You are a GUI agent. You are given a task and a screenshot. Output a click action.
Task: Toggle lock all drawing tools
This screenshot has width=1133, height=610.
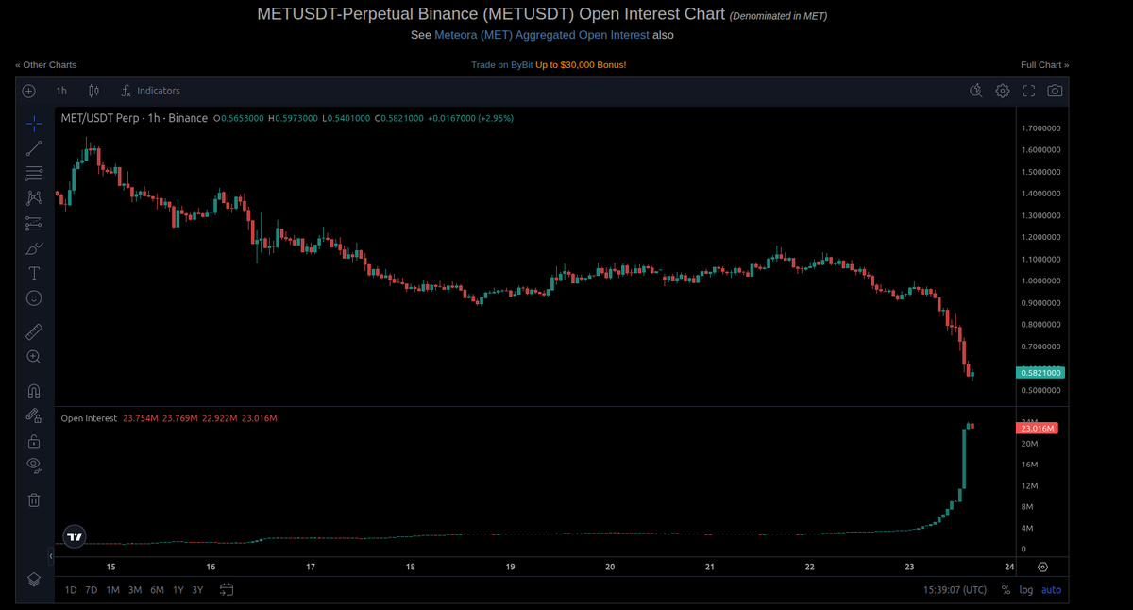(34, 440)
